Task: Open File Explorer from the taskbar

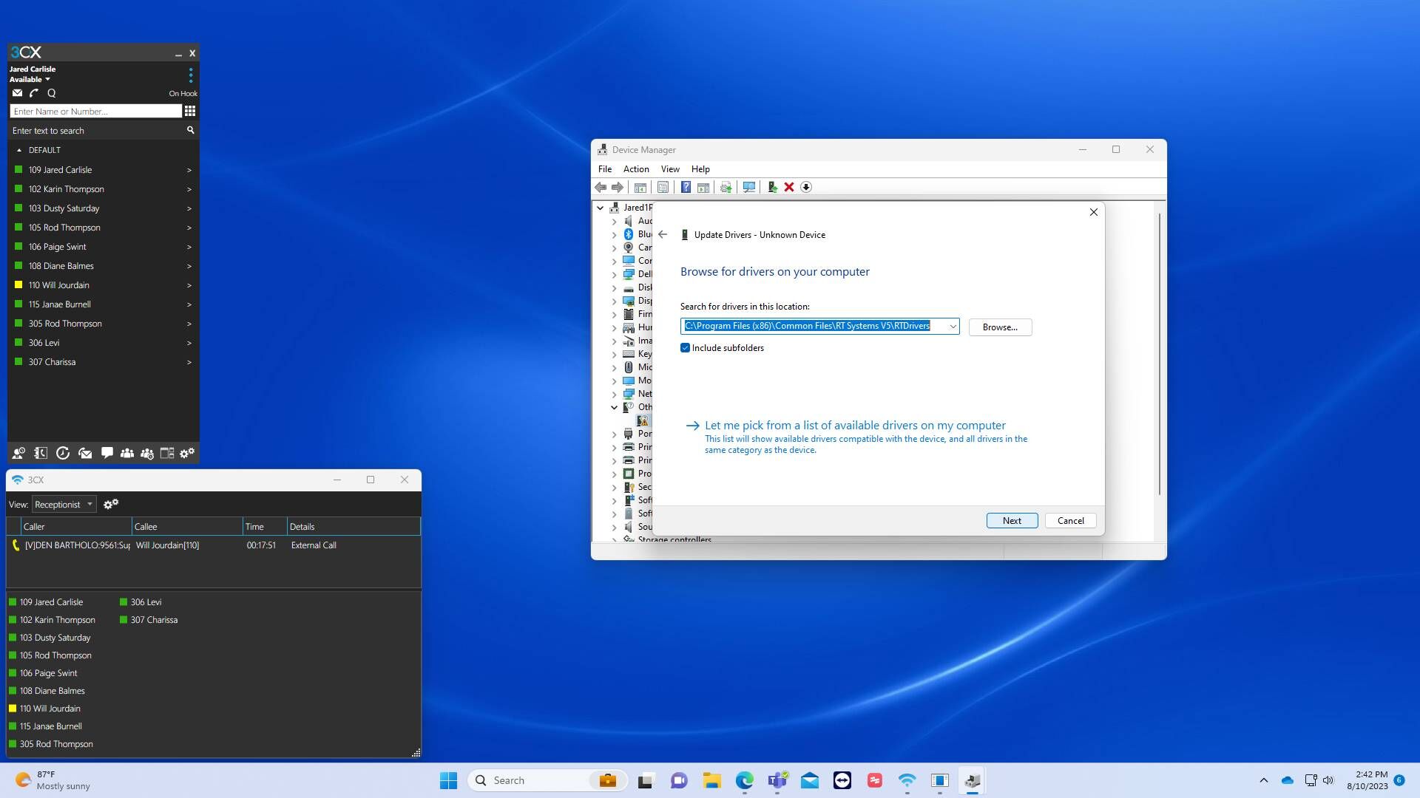Action: pyautogui.click(x=712, y=780)
